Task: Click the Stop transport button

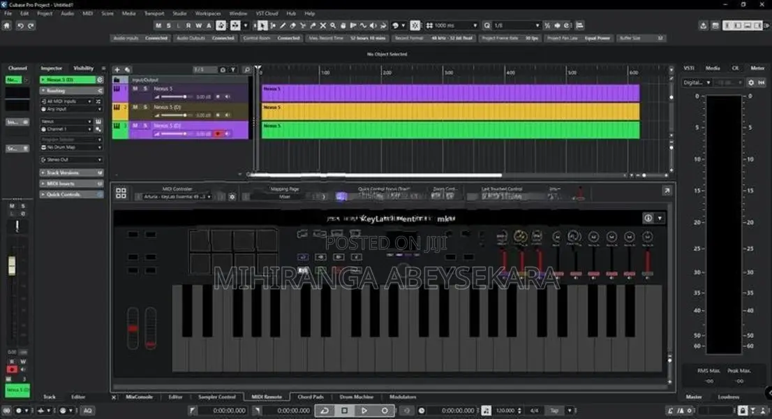Action: (345, 410)
